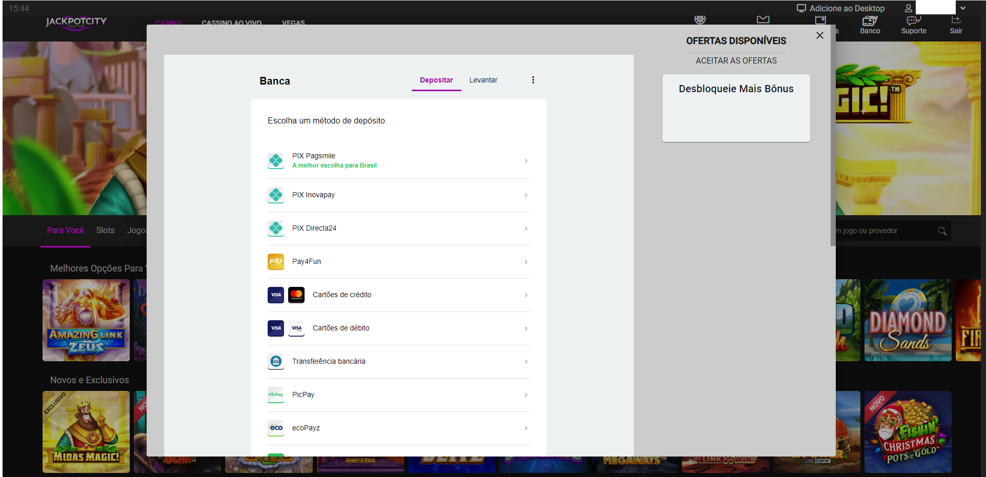The image size is (986, 477).
Task: Open Suporte chat in the header
Action: [914, 25]
